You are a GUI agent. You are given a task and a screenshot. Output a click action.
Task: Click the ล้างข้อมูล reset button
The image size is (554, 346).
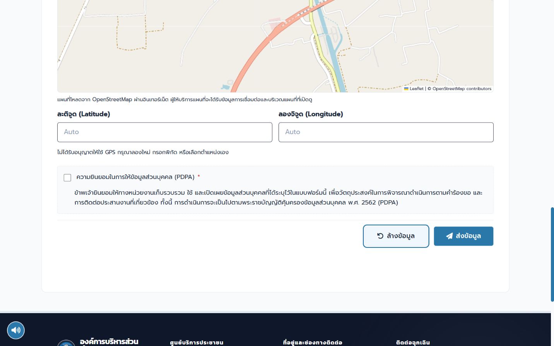(x=396, y=236)
